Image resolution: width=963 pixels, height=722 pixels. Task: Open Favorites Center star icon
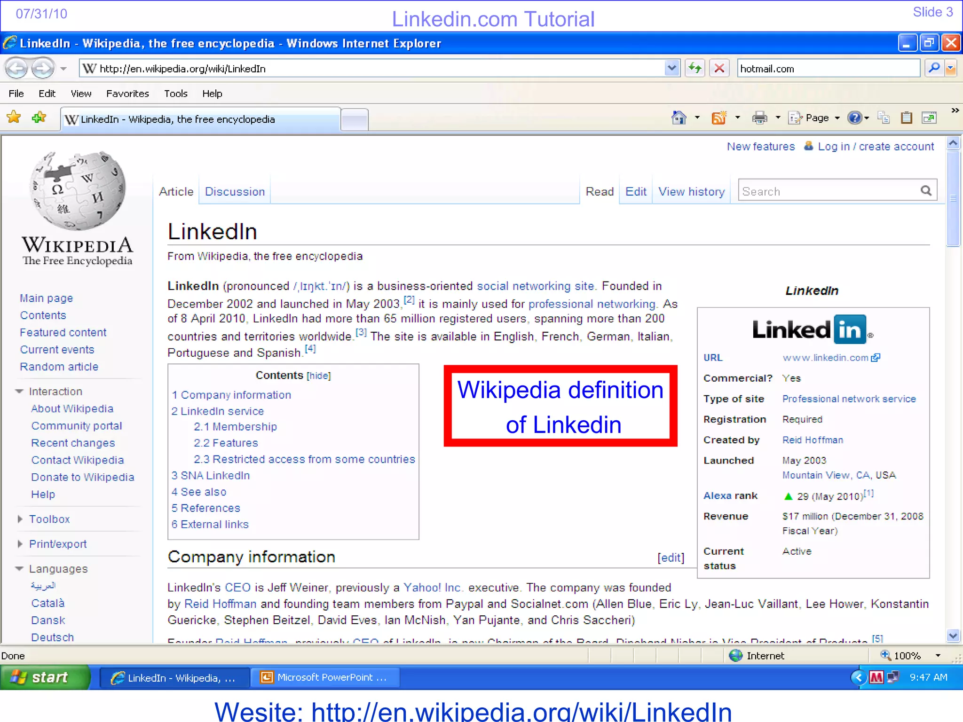click(14, 117)
